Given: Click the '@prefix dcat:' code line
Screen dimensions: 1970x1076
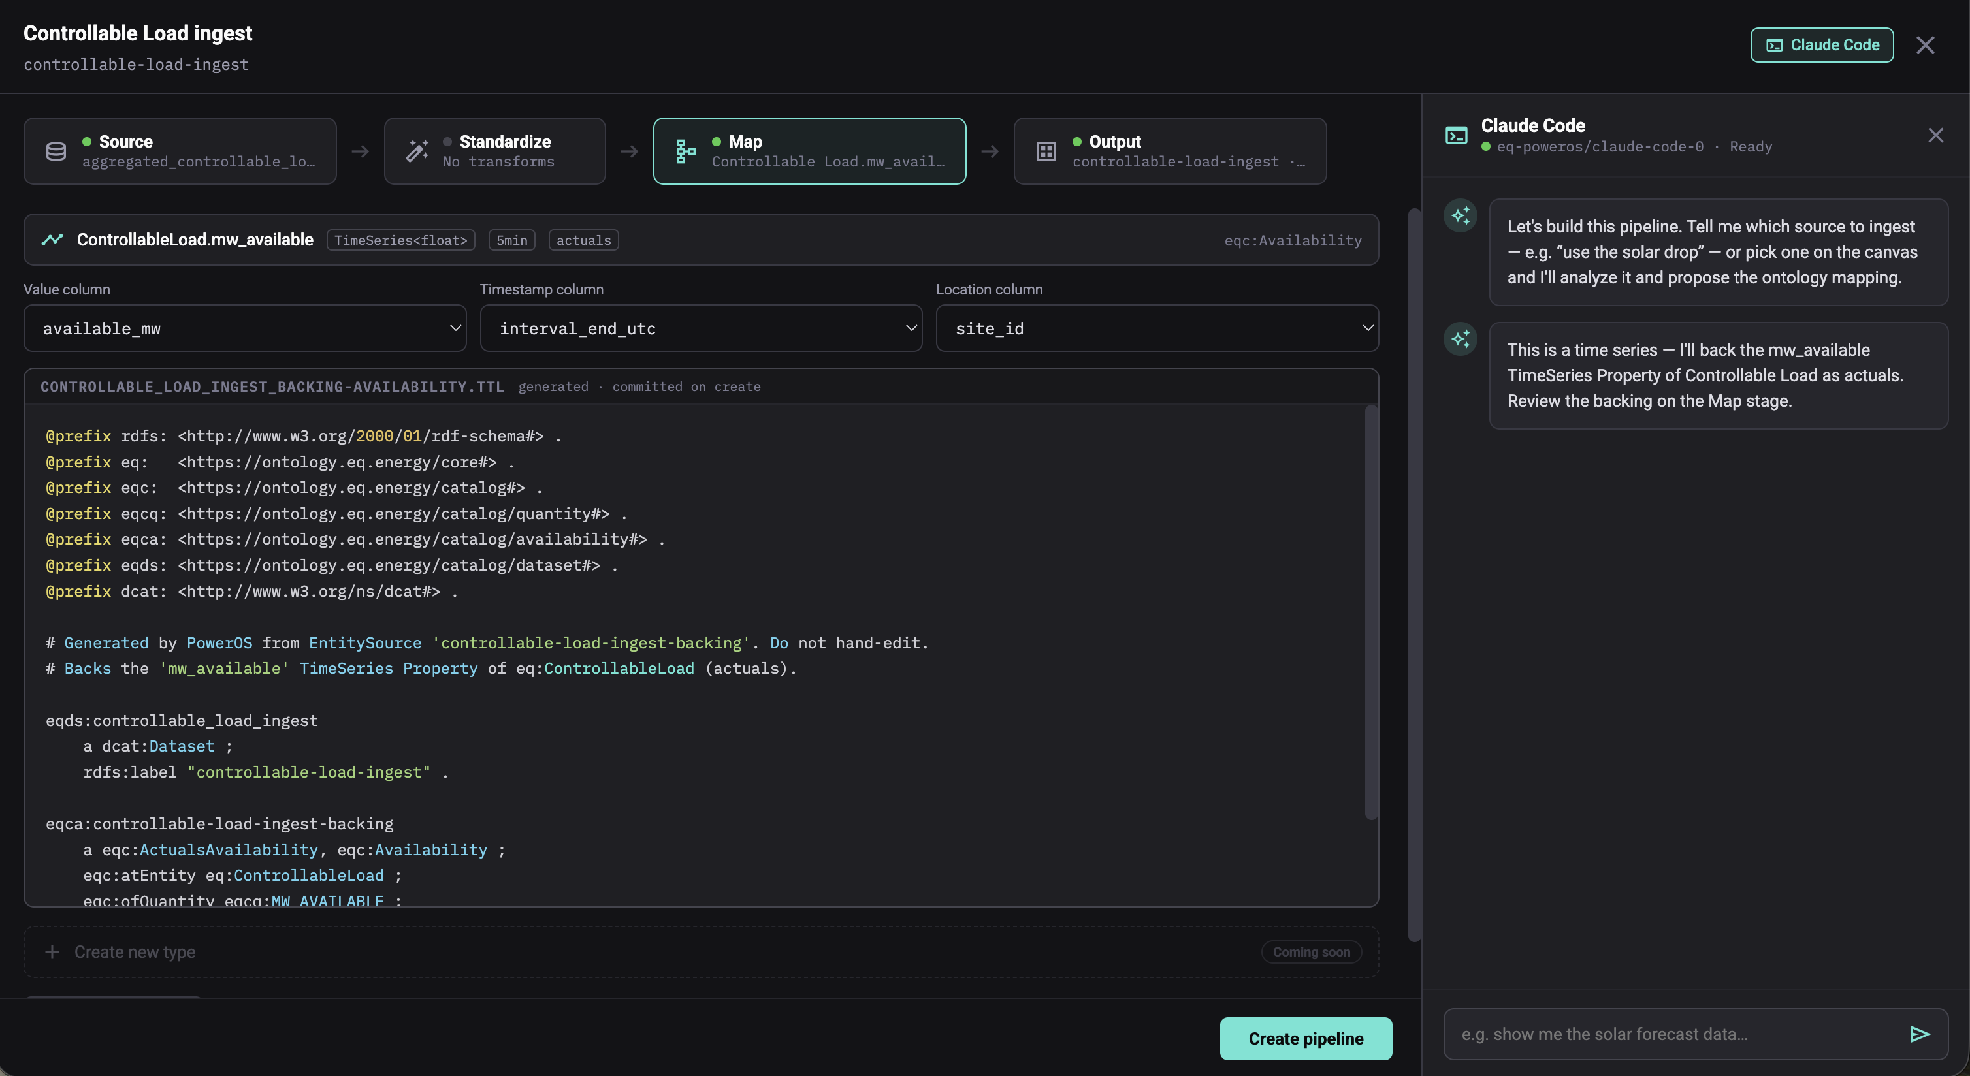Looking at the screenshot, I should click(x=251, y=592).
